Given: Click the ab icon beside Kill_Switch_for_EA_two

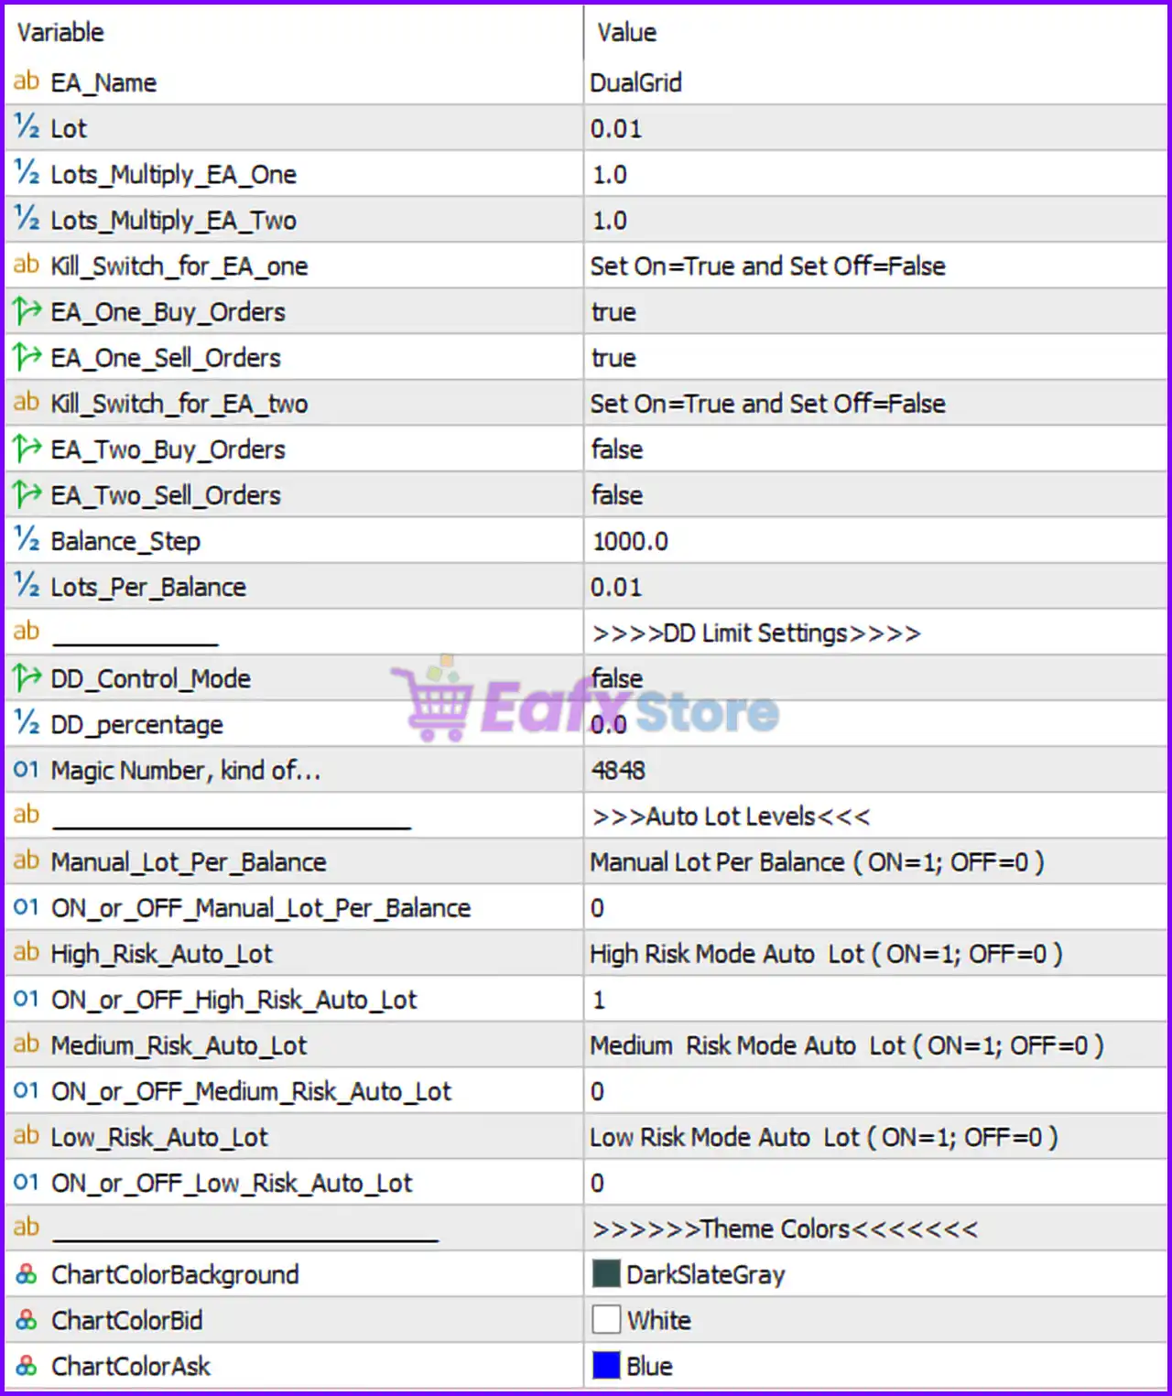Looking at the screenshot, I should pyautogui.click(x=25, y=403).
